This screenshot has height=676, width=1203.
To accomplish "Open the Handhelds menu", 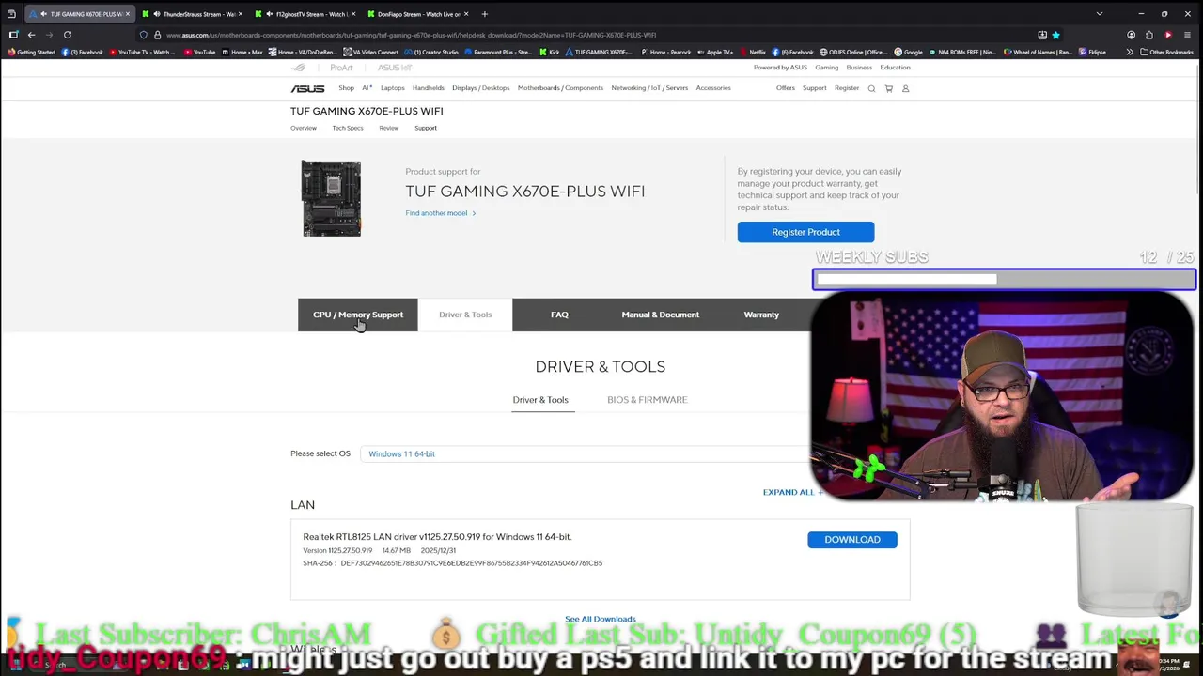I will (x=428, y=88).
